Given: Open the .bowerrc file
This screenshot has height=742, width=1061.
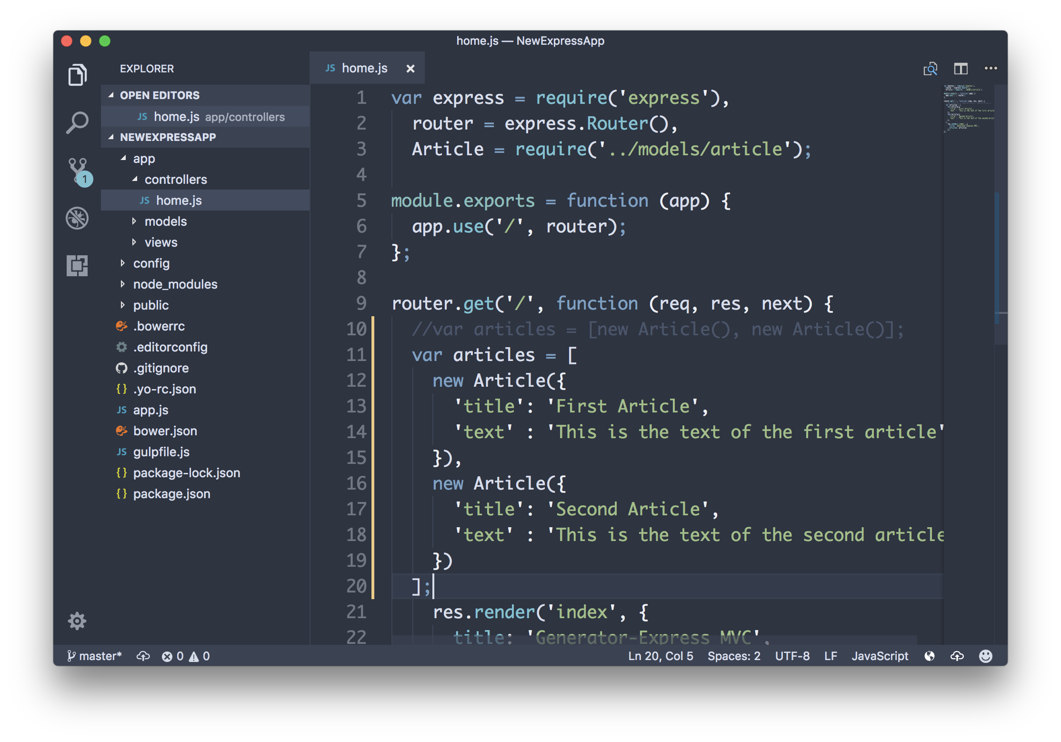Looking at the screenshot, I should click(x=206, y=326).
